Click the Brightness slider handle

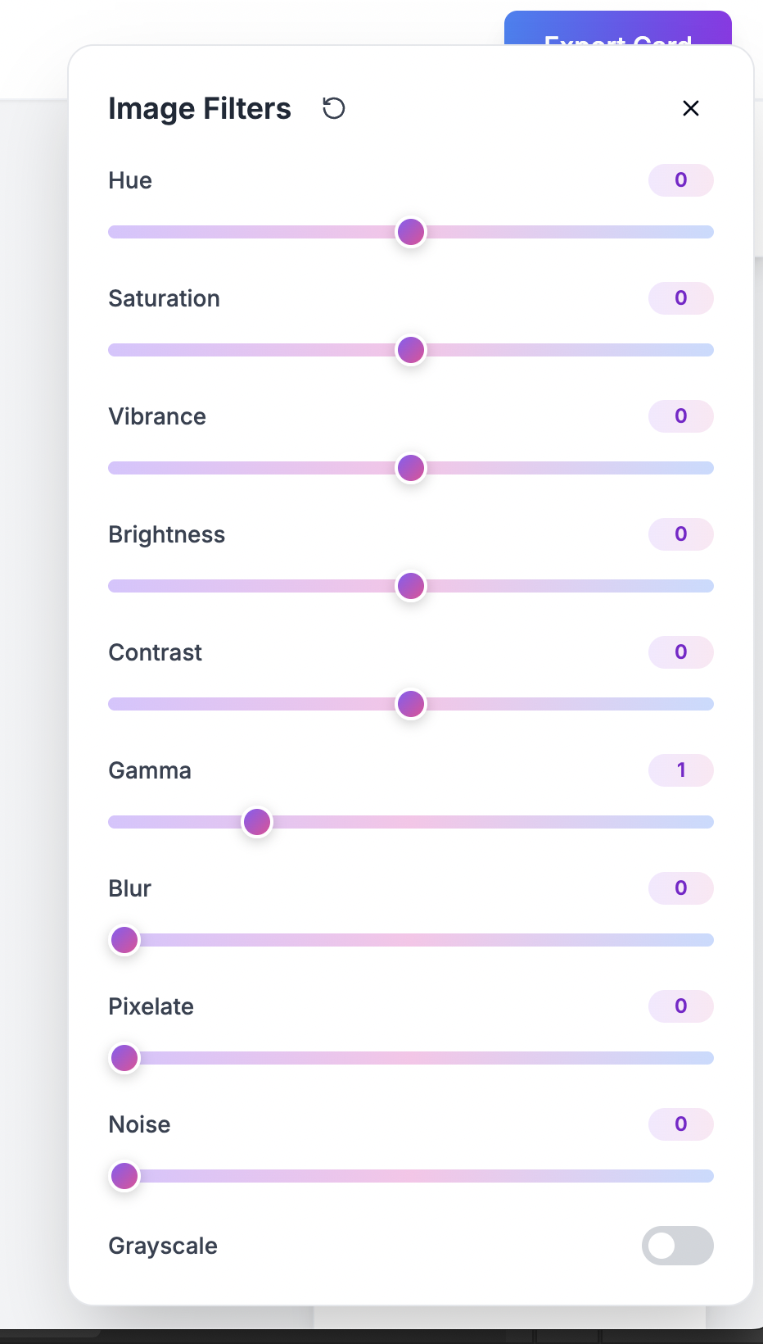pos(411,586)
